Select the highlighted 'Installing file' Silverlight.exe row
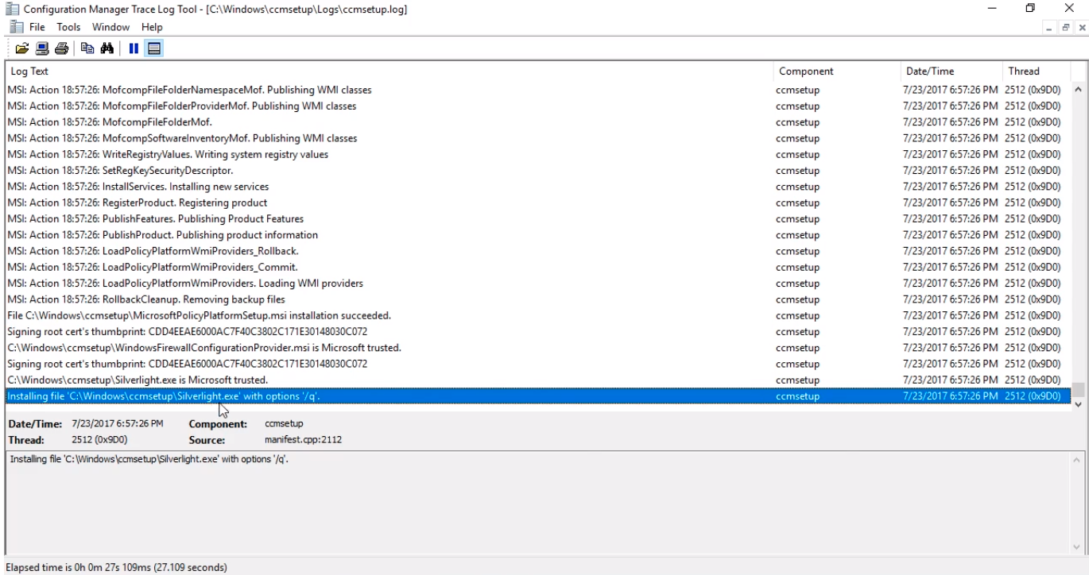 coord(538,396)
